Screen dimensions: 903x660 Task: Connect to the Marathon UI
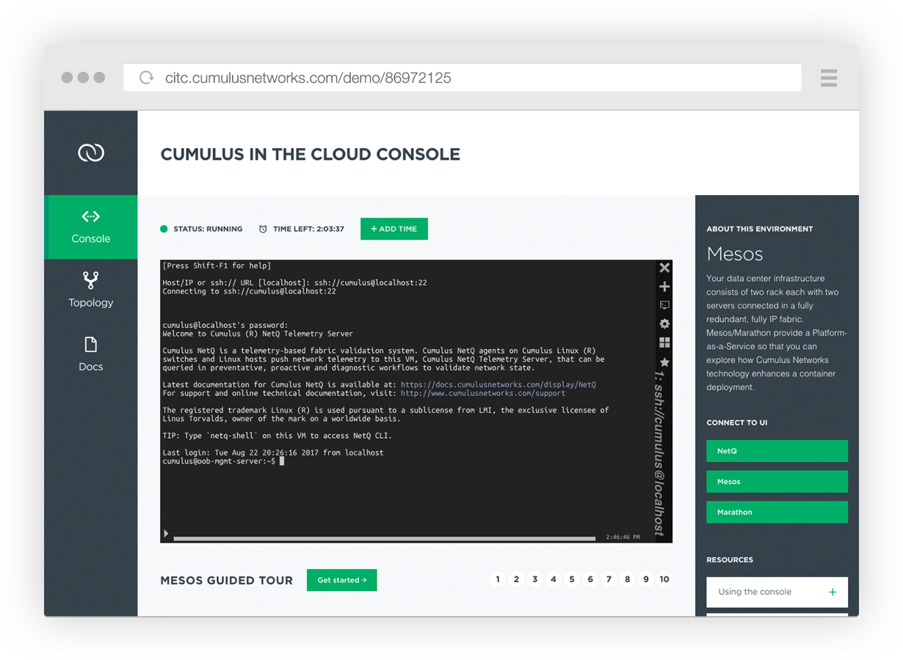point(777,512)
